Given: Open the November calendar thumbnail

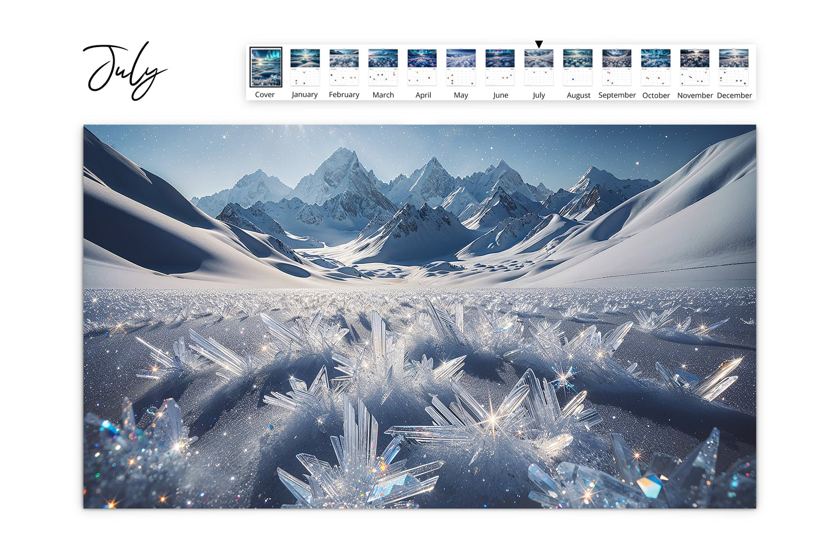Looking at the screenshot, I should (x=694, y=67).
